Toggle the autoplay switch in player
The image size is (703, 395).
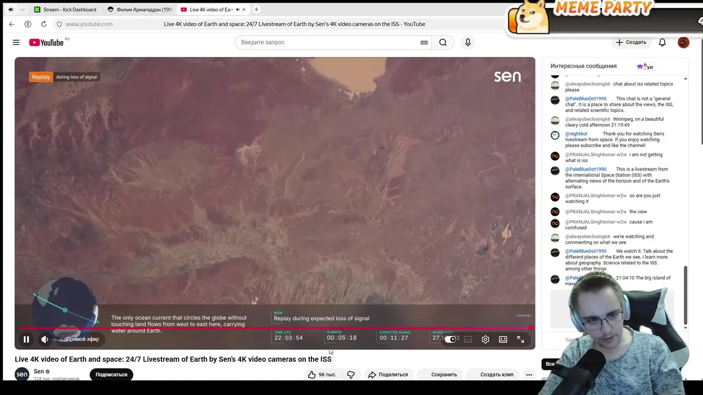(451, 339)
